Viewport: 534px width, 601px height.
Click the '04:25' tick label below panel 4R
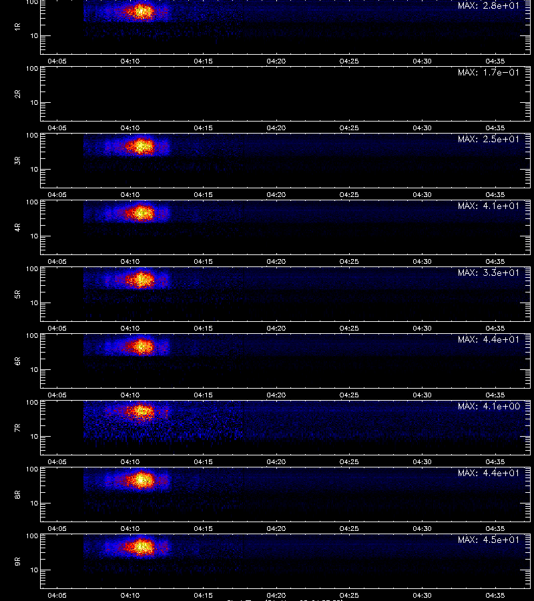pos(349,261)
